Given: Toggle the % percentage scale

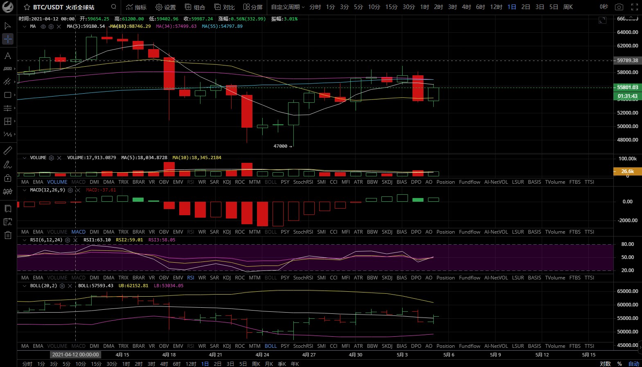Looking at the screenshot, I should click(619, 364).
